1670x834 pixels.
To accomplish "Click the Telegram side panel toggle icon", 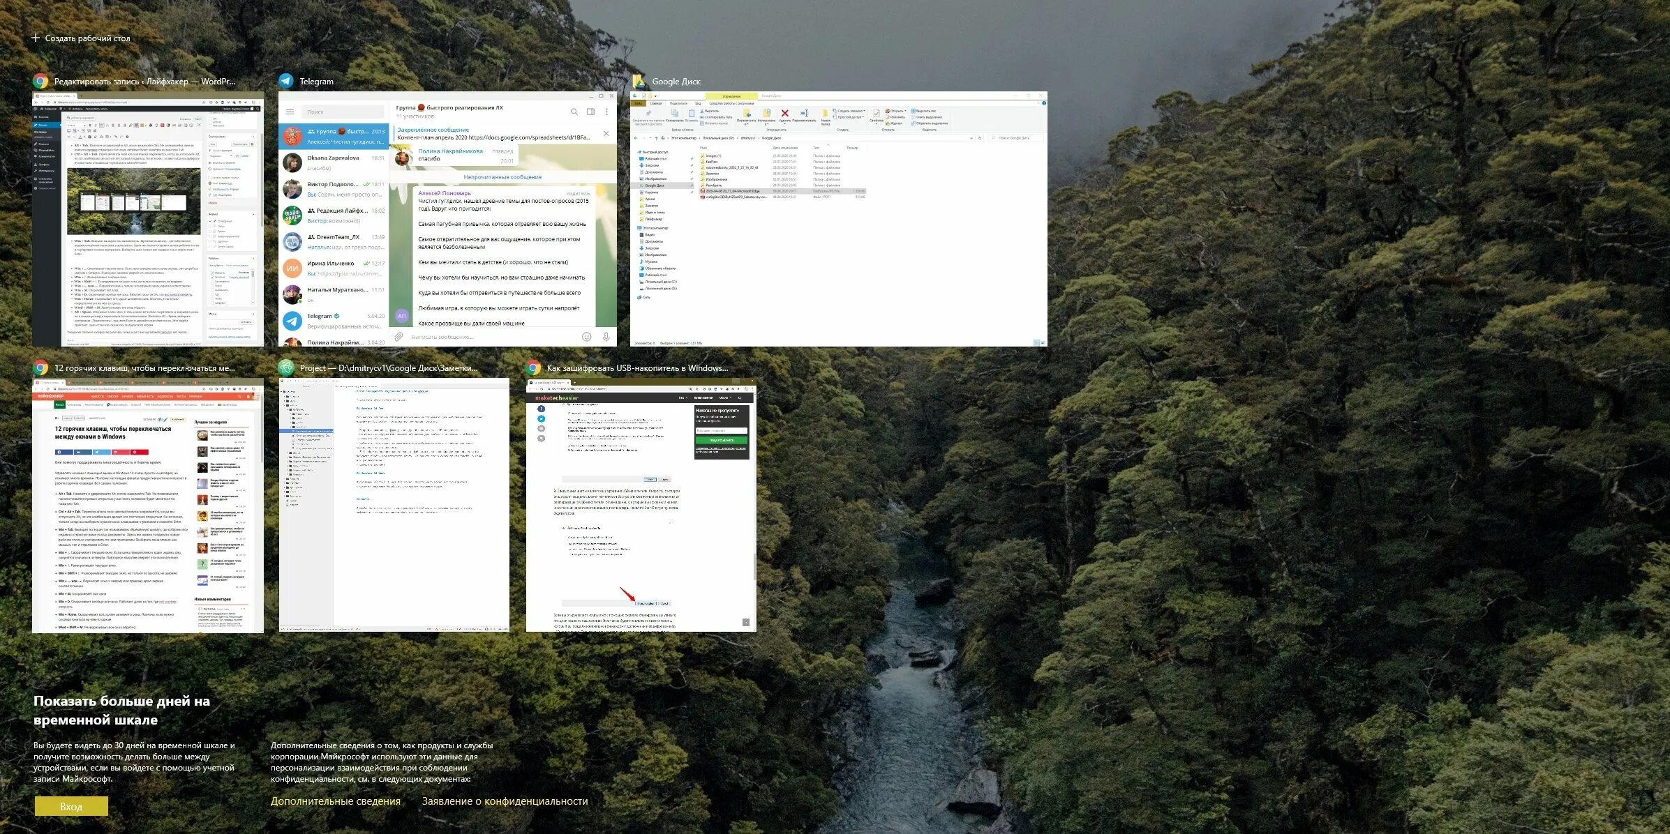I will [x=590, y=112].
